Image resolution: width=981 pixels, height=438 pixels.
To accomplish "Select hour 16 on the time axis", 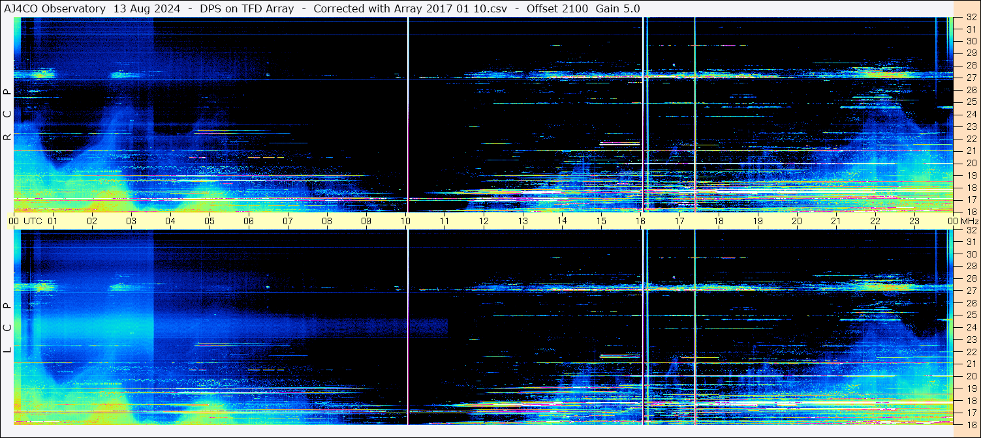I will tap(640, 221).
